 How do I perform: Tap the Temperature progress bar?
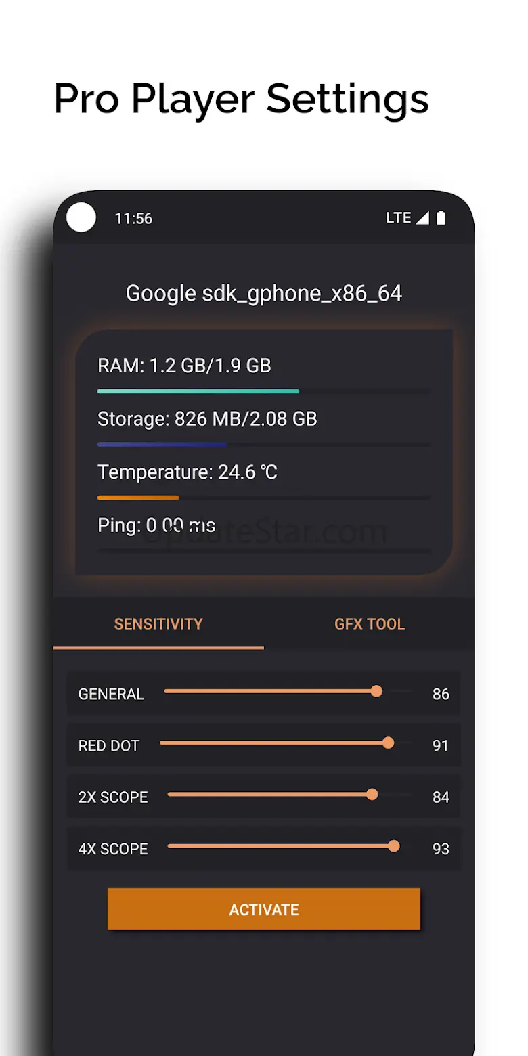click(264, 498)
